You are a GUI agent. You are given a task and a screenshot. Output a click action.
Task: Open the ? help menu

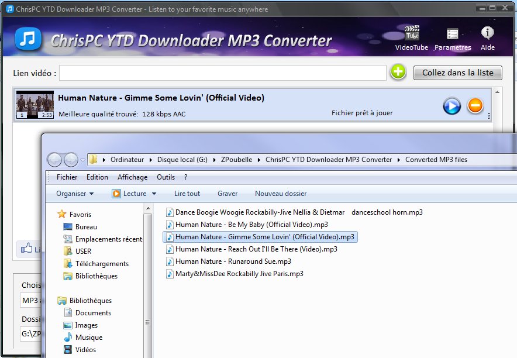(185, 177)
